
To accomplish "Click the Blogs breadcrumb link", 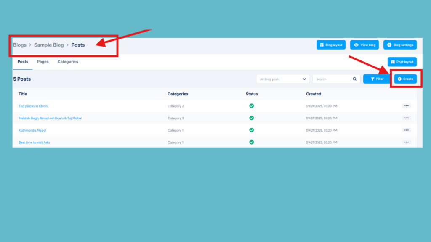I will [x=19, y=45].
